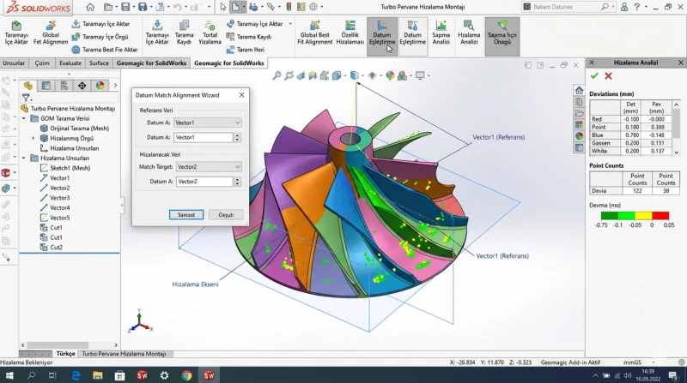Image resolution: width=687 pixels, height=383 pixels.
Task: Click the Zoom to Fit magnifier icon
Action: pyautogui.click(x=277, y=75)
